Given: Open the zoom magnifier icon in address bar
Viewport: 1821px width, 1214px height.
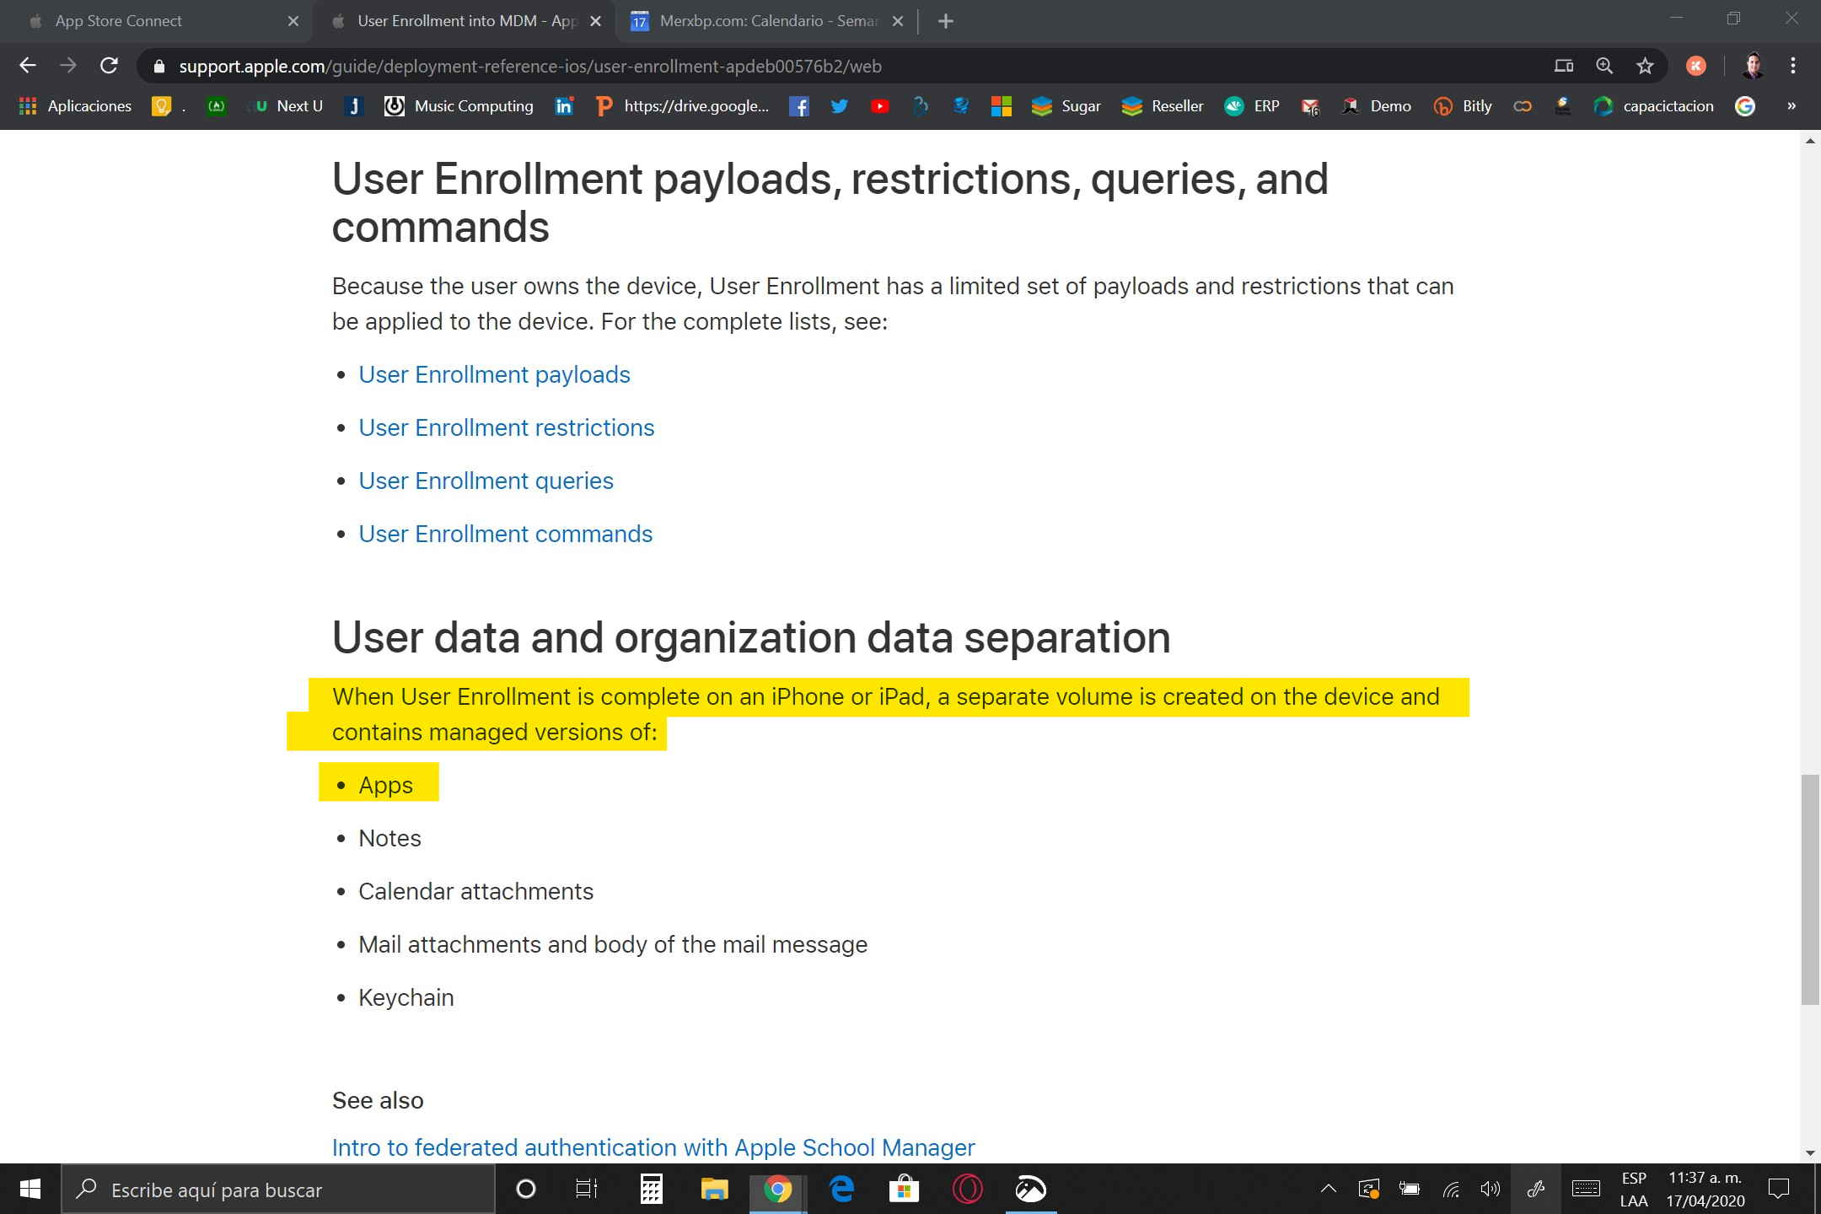Looking at the screenshot, I should (1604, 66).
